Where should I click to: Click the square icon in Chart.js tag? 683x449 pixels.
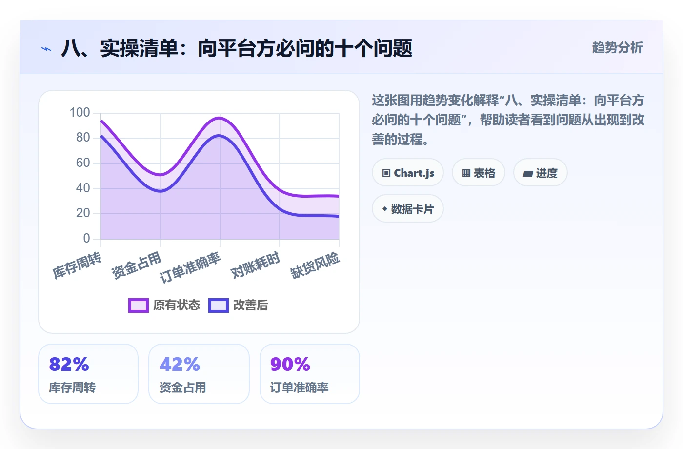point(386,173)
